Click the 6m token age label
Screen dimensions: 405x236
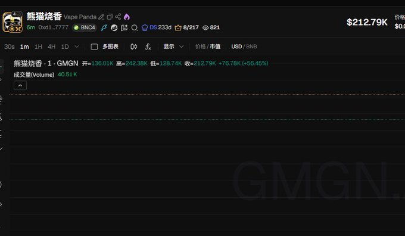30,27
